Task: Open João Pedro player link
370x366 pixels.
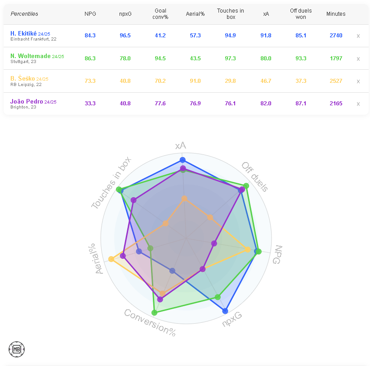Action: point(27,101)
